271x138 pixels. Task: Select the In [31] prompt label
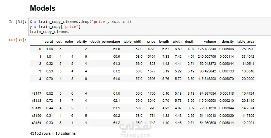[18, 22]
